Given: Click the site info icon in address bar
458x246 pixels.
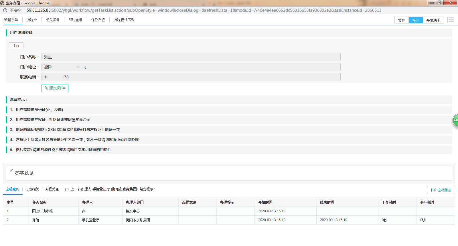Looking at the screenshot, I should (x=5, y=10).
